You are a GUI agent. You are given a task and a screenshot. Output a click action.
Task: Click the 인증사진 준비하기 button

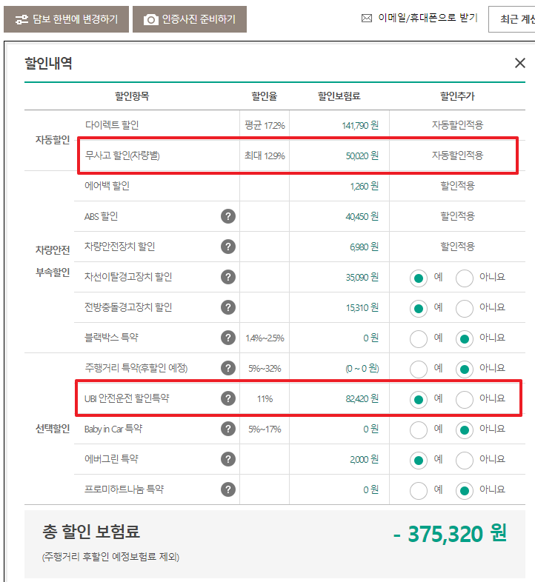coord(190,19)
